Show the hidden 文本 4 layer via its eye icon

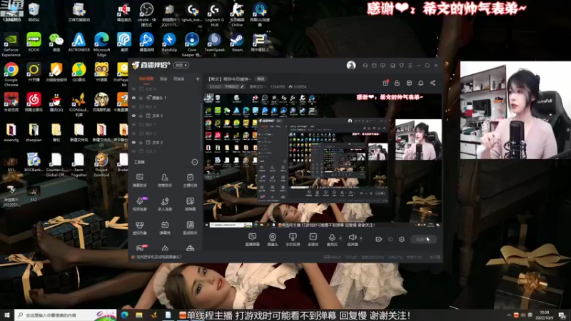pos(133,88)
